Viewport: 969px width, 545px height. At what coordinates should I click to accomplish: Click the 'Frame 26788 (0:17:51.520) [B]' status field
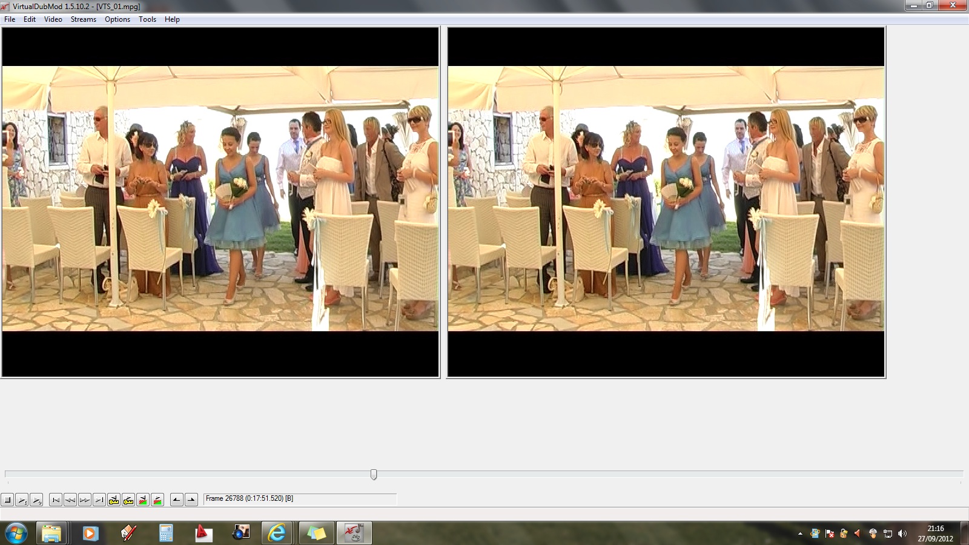tap(300, 499)
